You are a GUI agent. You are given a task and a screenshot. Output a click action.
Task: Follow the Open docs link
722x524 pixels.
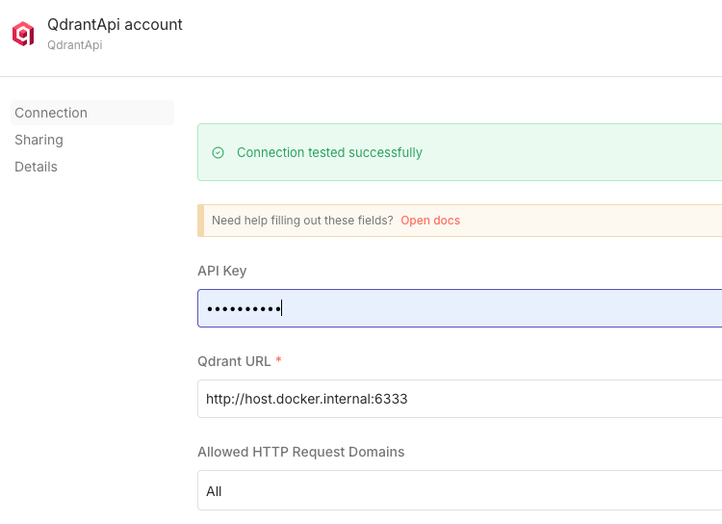[x=430, y=221]
